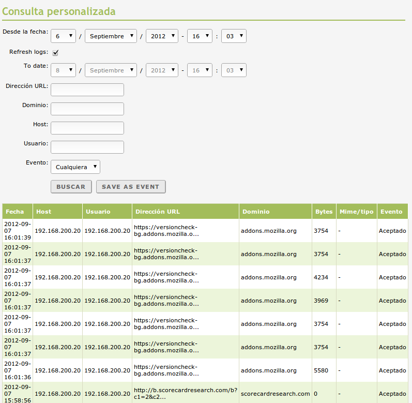The image size is (412, 403).
Task: Click addons.mozilla.org in the 4234 bytes row
Action: click(268, 277)
